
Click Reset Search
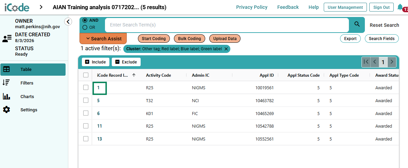click(384, 25)
